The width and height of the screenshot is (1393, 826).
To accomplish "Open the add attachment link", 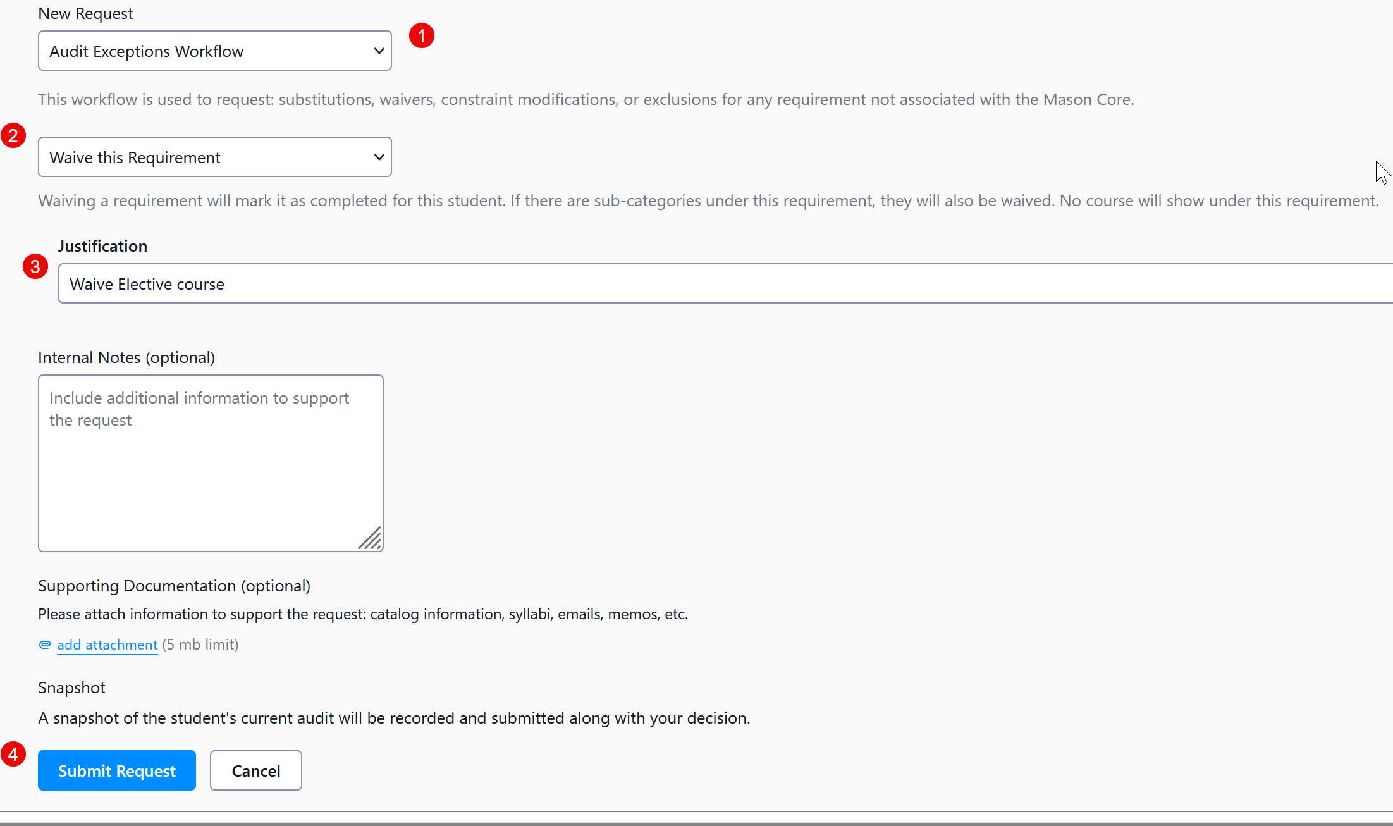I will click(107, 645).
